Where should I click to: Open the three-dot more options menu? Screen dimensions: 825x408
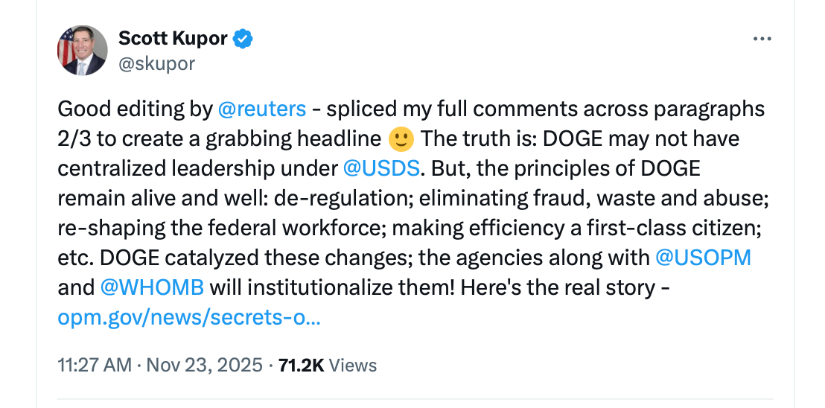pos(762,39)
